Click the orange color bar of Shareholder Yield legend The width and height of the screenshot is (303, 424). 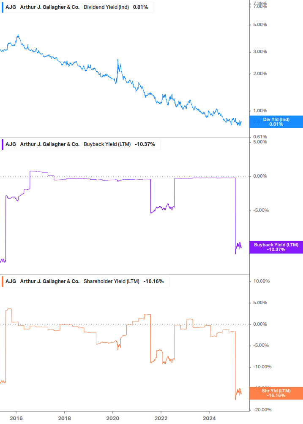(x=3, y=281)
